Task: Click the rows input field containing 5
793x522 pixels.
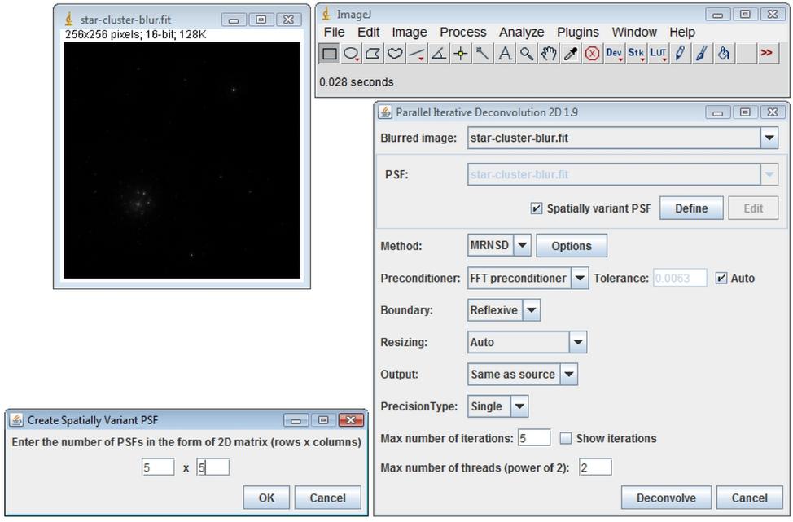Action: point(158,467)
